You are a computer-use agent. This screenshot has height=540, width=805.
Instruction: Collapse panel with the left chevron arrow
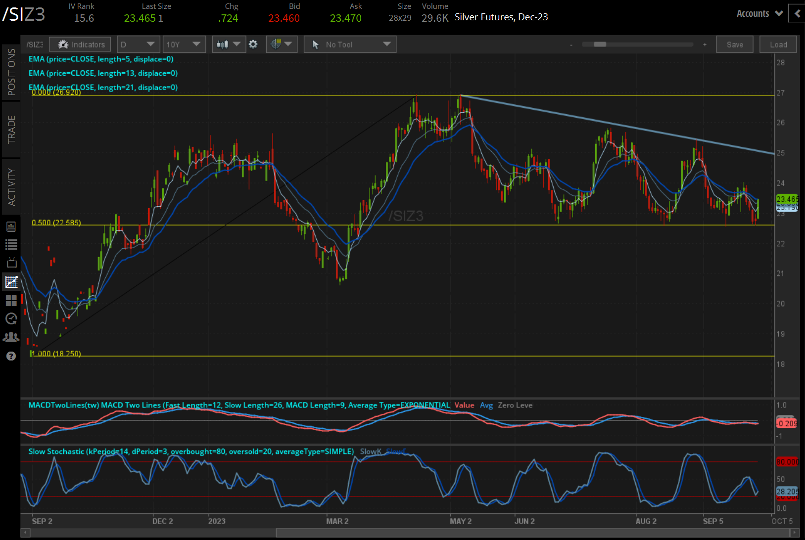[797, 13]
